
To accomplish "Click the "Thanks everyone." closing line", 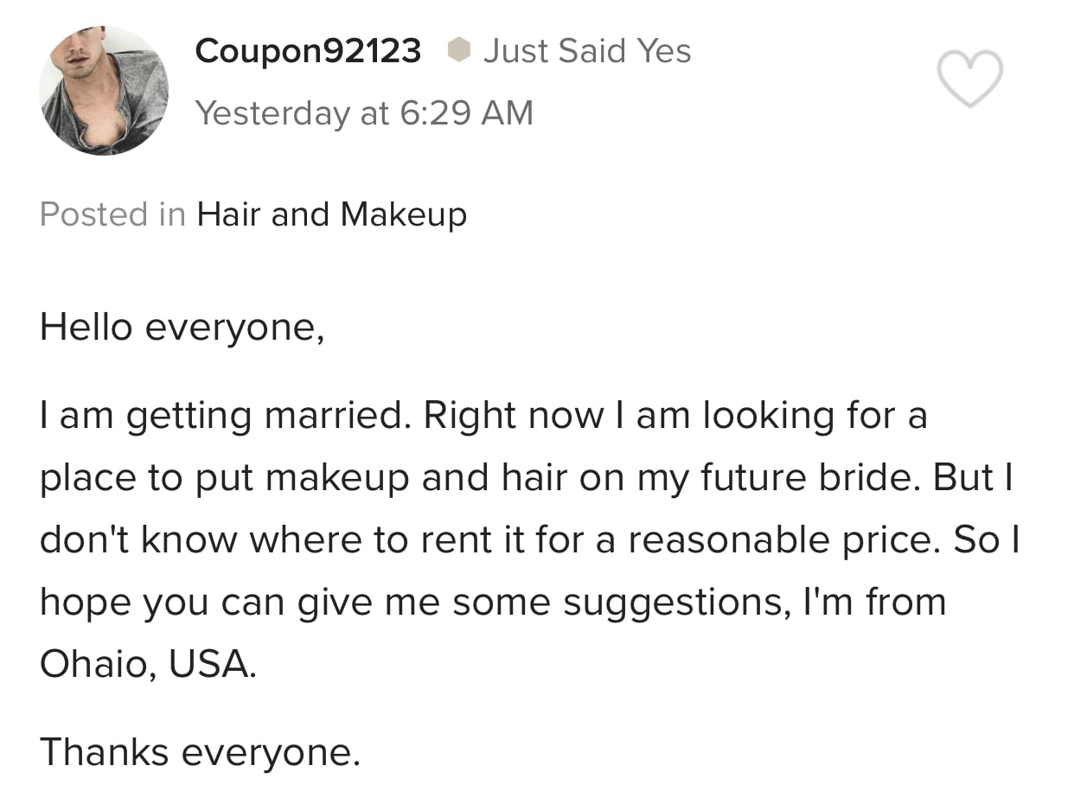I will [199, 751].
